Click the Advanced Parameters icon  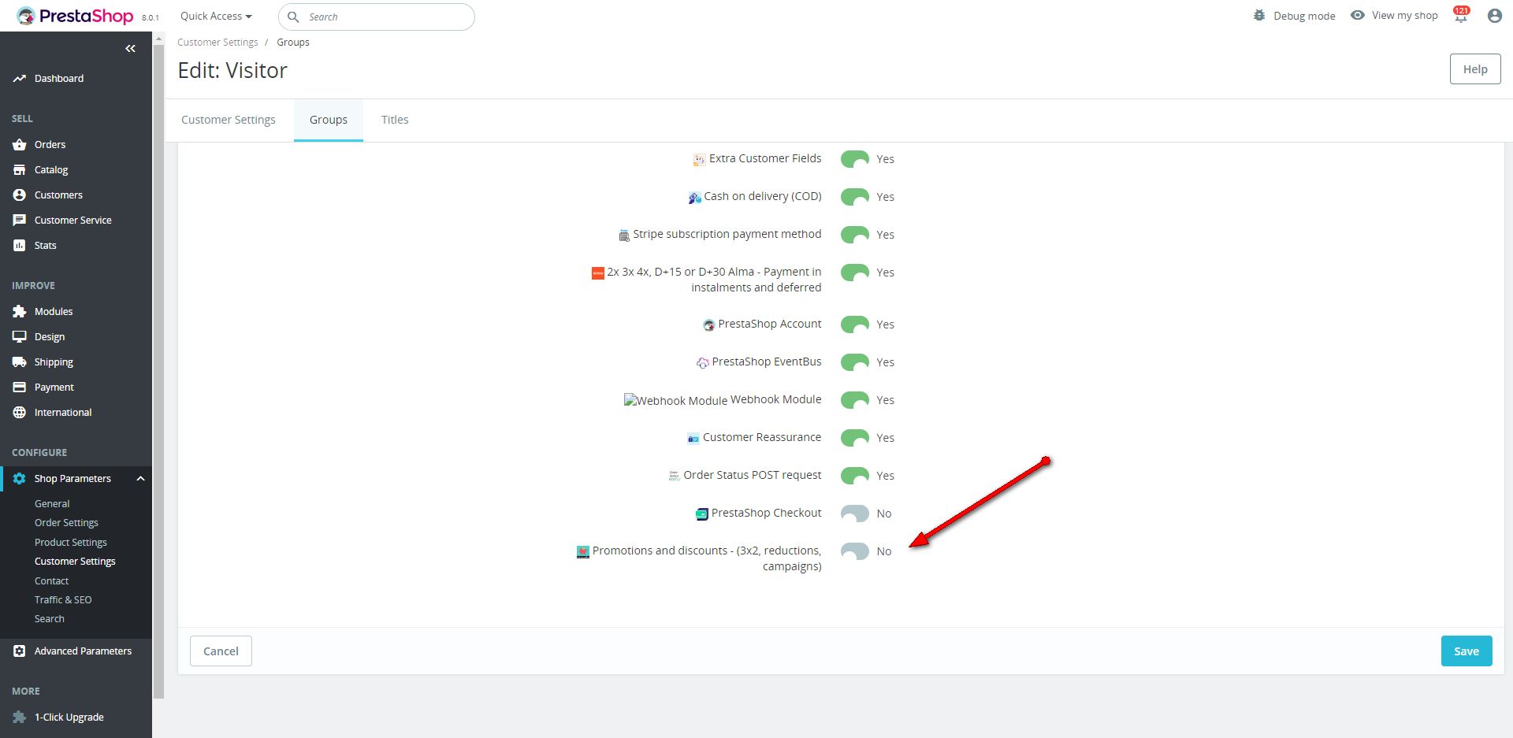click(x=20, y=651)
